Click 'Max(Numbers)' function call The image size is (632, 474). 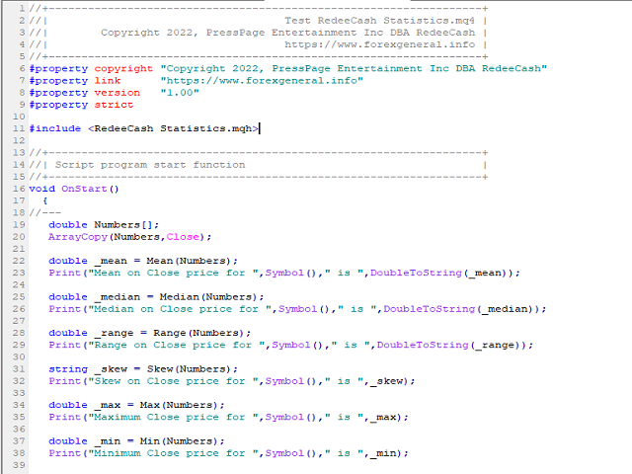tap(179, 405)
